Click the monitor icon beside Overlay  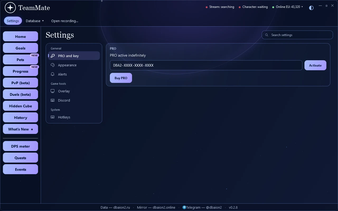coord(53,91)
